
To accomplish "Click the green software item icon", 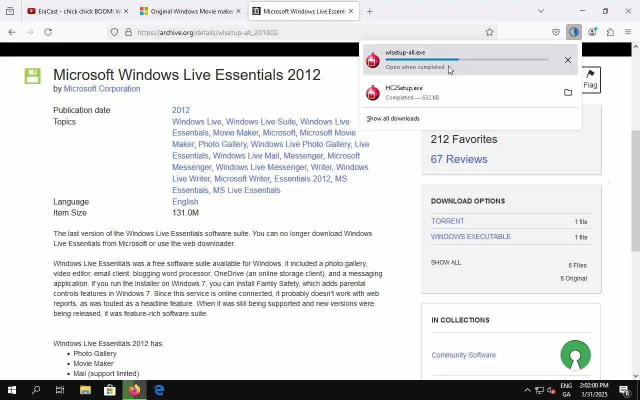I will coord(32,76).
